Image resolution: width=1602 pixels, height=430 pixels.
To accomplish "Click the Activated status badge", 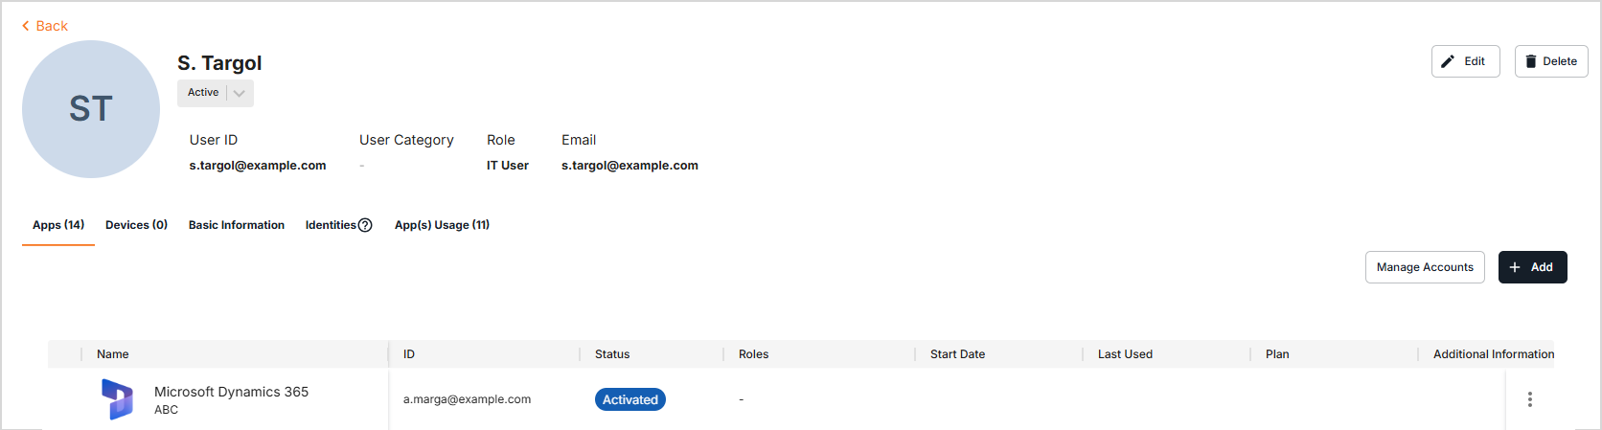I will (630, 399).
